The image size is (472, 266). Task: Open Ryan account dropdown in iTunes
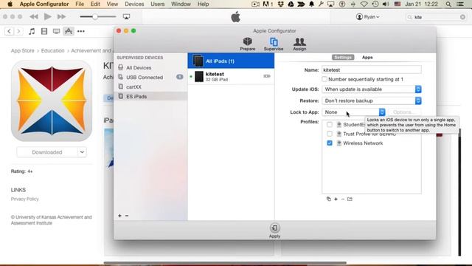pyautogui.click(x=367, y=17)
